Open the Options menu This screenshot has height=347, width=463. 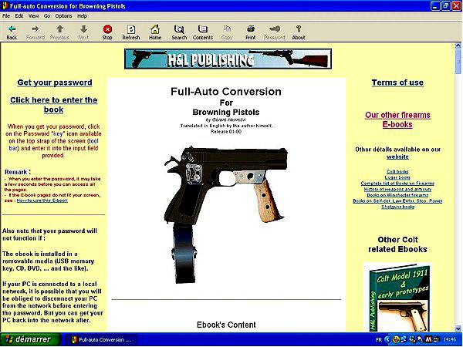coord(63,15)
